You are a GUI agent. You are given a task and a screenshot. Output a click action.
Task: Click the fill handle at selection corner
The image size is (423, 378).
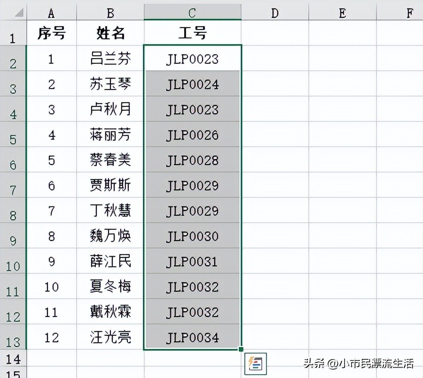[x=241, y=349]
